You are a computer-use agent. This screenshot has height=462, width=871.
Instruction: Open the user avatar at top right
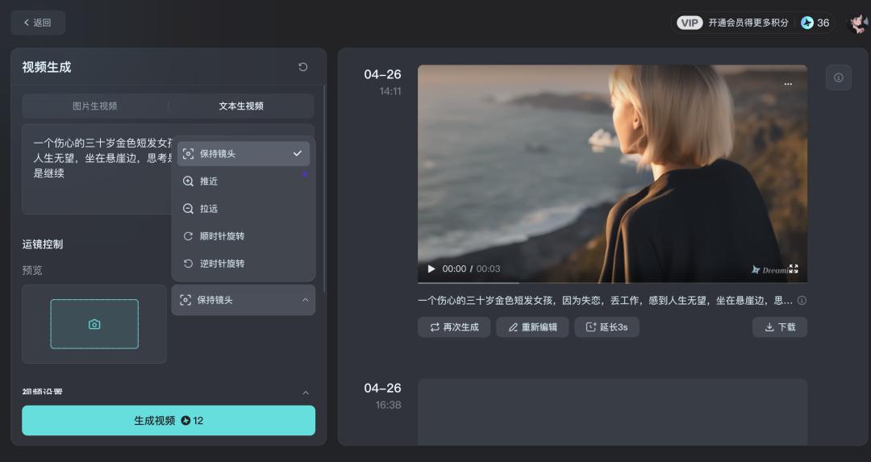click(857, 23)
